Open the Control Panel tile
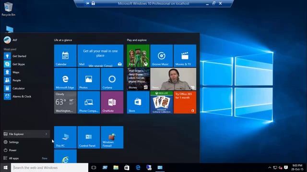Image resolution: width=307 pixels, height=172 pixels. (x=88, y=137)
